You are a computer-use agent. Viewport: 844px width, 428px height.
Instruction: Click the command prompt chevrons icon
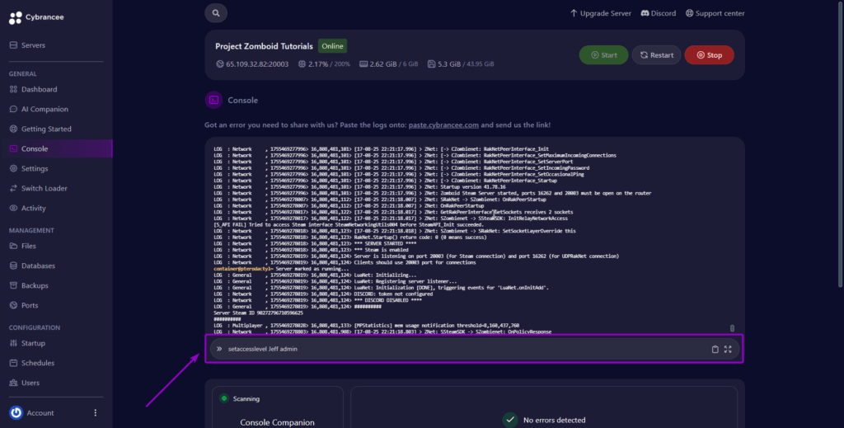[x=219, y=349]
